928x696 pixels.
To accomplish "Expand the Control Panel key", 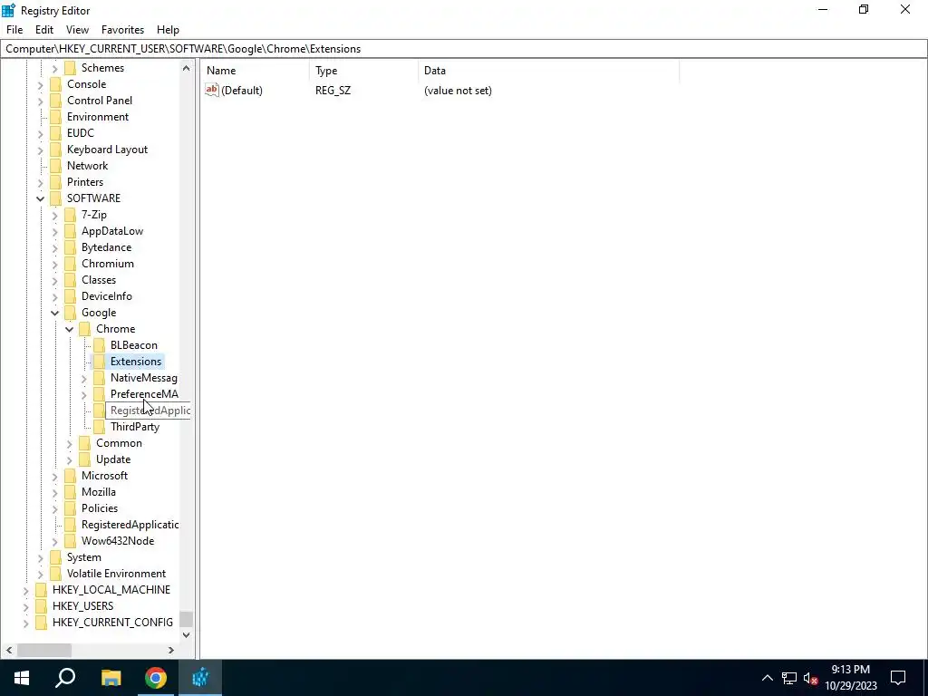I will (40, 101).
